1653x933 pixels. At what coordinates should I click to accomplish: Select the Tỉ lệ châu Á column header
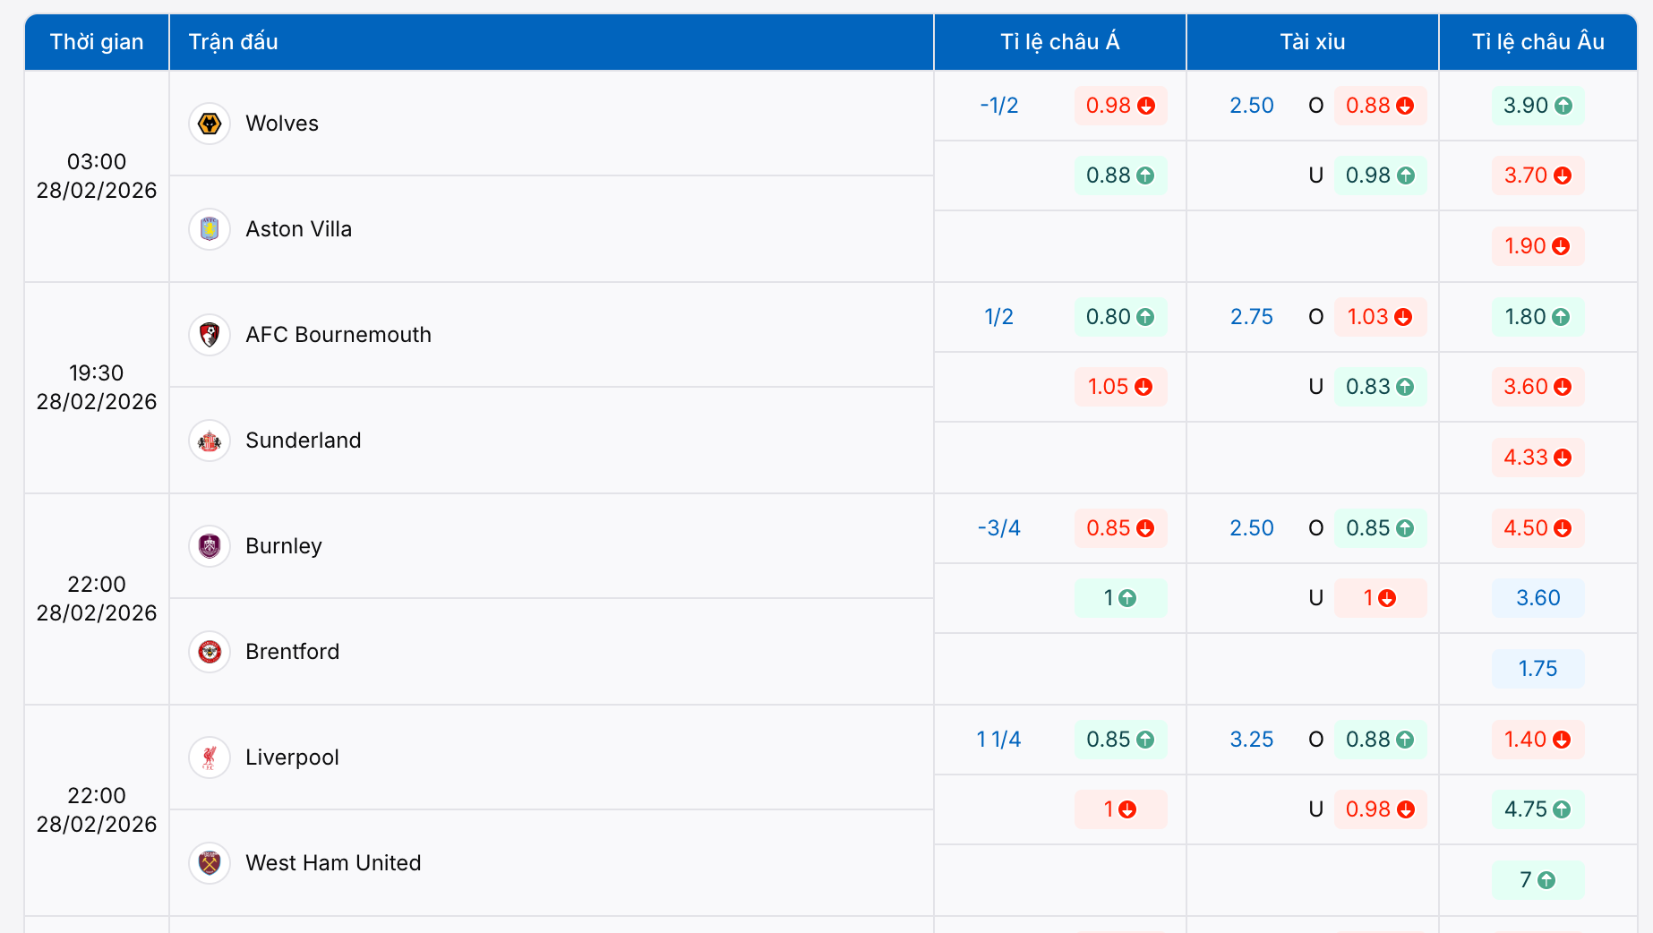(1059, 42)
